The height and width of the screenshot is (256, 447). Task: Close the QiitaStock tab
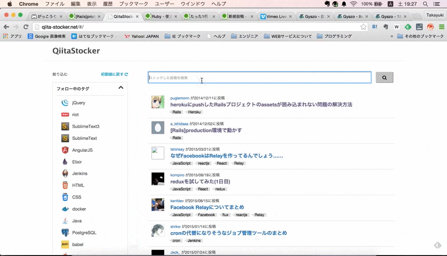[x=137, y=17]
